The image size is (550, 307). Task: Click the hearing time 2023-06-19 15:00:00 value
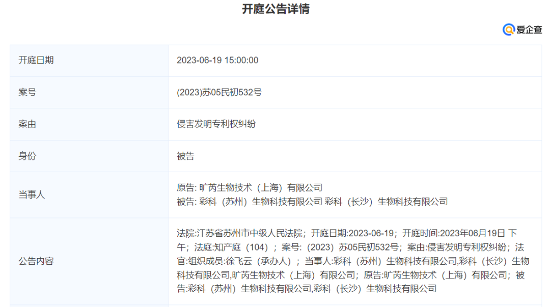[x=217, y=60]
